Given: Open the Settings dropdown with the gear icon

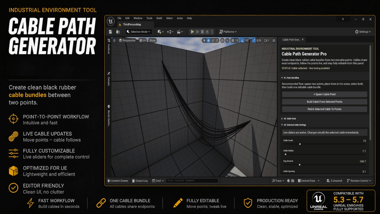Looking at the screenshot, I should click(363, 32).
